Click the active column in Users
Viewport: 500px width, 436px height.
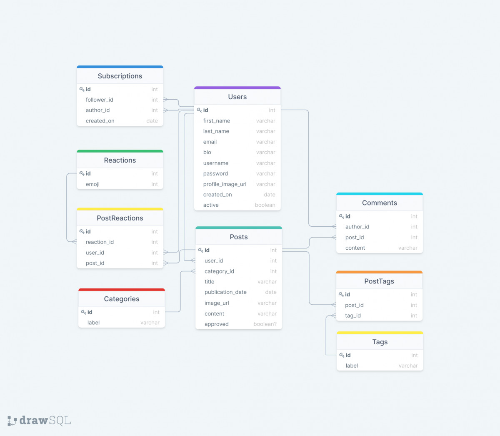(x=237, y=205)
